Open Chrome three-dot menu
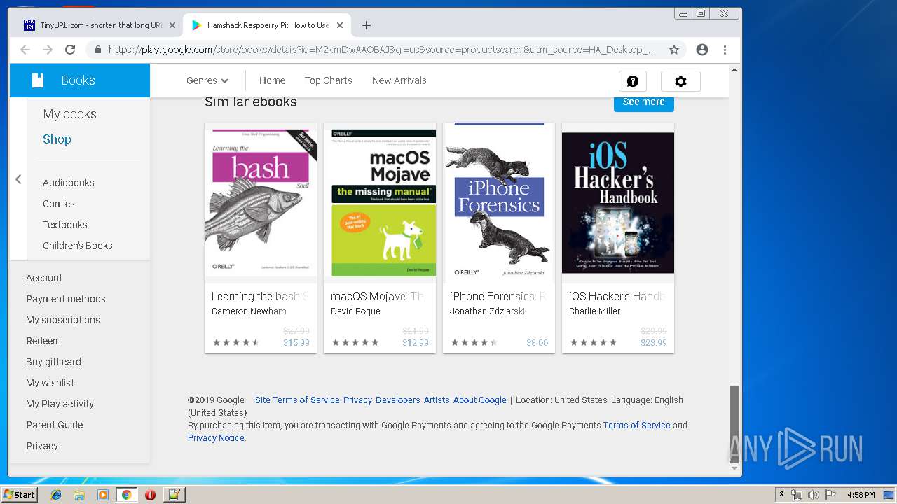The height and width of the screenshot is (504, 897). pyautogui.click(x=725, y=50)
